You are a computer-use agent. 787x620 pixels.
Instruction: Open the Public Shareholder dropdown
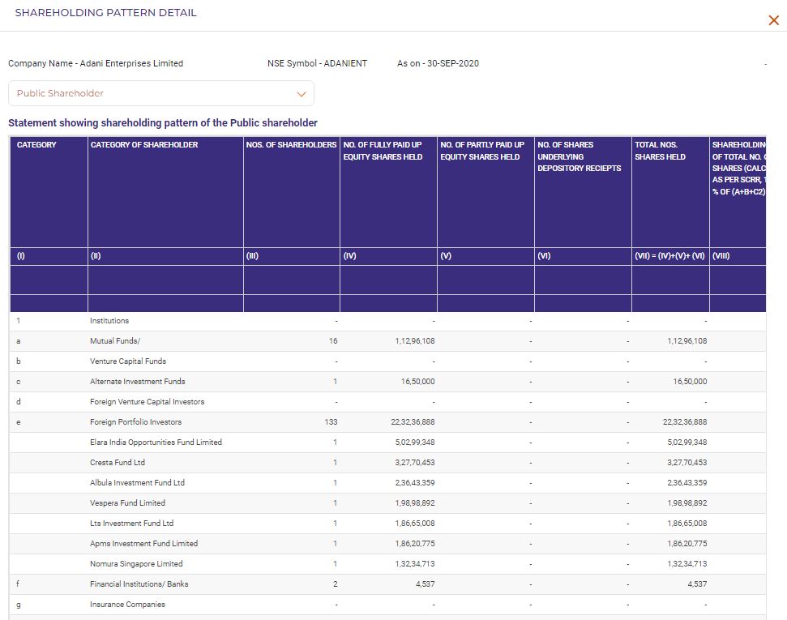[161, 93]
